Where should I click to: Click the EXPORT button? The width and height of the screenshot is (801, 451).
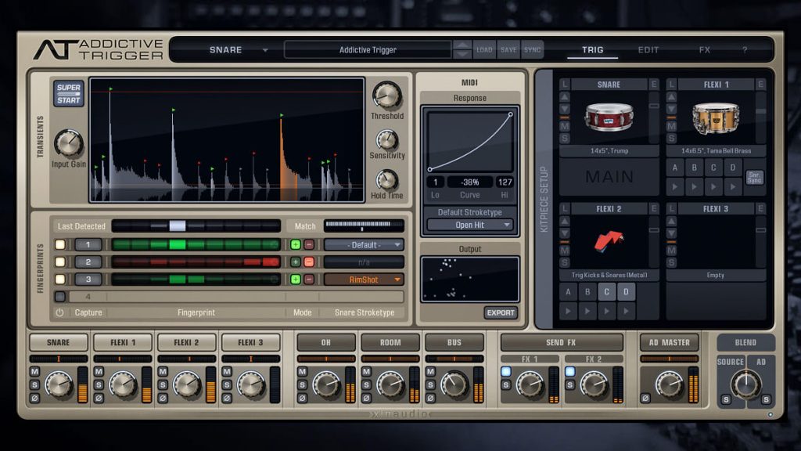501,313
